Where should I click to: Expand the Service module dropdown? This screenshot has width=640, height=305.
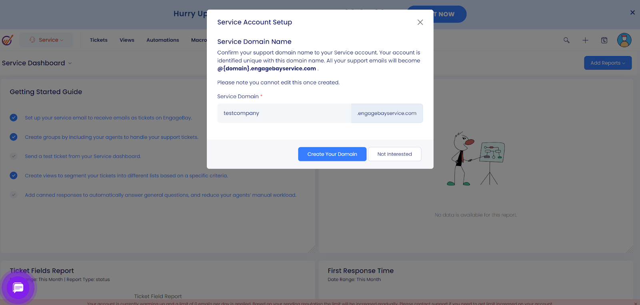[x=47, y=40]
